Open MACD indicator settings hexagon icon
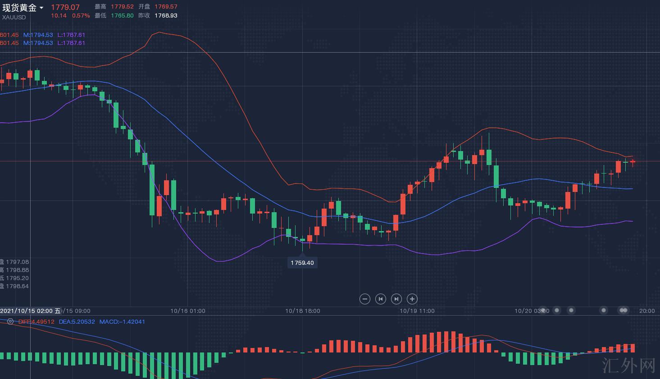The image size is (660, 379). pyautogui.click(x=10, y=322)
